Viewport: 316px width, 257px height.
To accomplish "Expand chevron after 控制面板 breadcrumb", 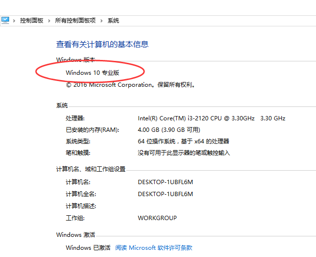I will (49, 21).
